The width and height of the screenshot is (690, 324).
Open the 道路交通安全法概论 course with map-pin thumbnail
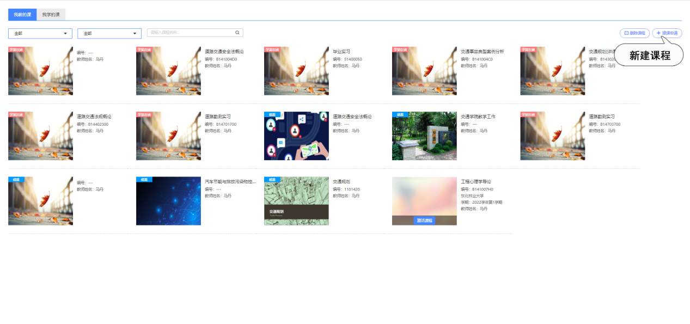[x=296, y=136]
